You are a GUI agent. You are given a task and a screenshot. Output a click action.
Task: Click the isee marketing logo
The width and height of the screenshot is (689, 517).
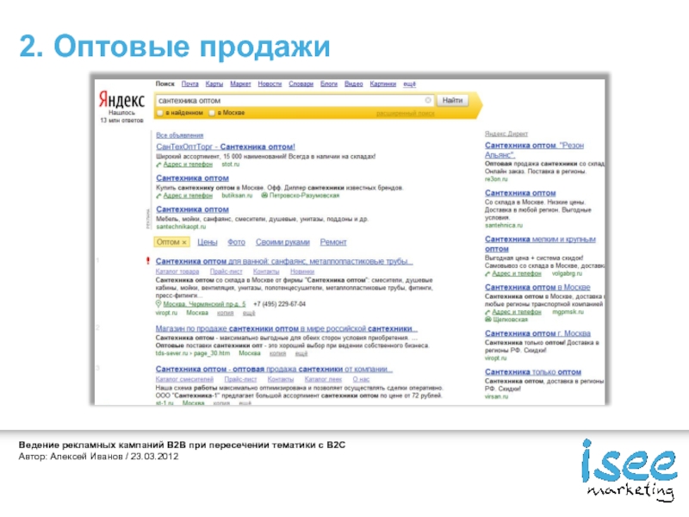point(630,470)
